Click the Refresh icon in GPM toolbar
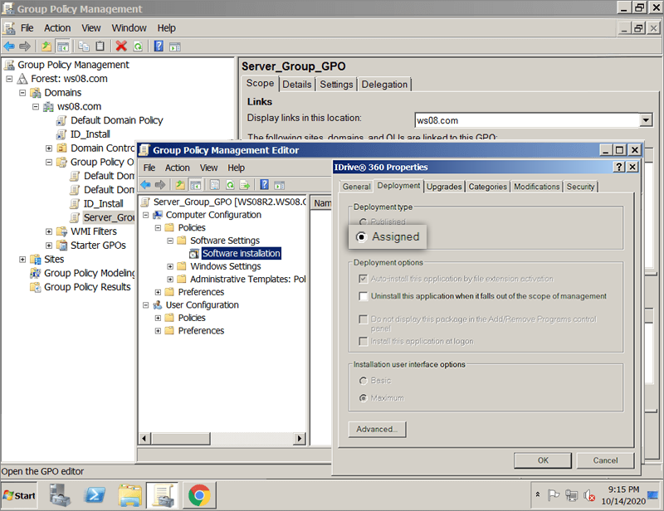This screenshot has height=511, width=664. (137, 46)
